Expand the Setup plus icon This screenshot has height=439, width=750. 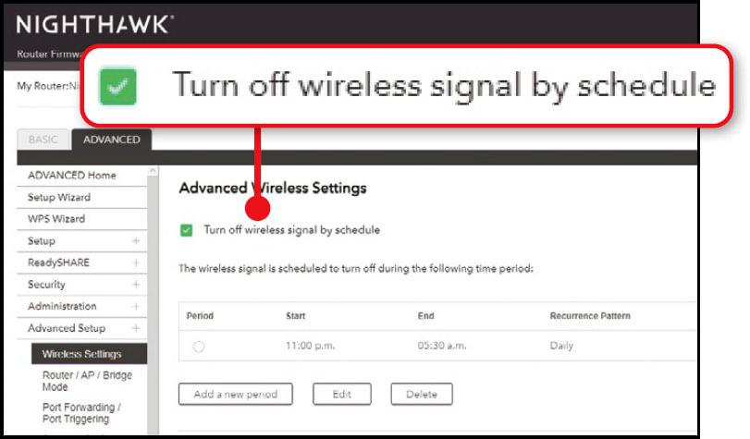click(x=136, y=240)
